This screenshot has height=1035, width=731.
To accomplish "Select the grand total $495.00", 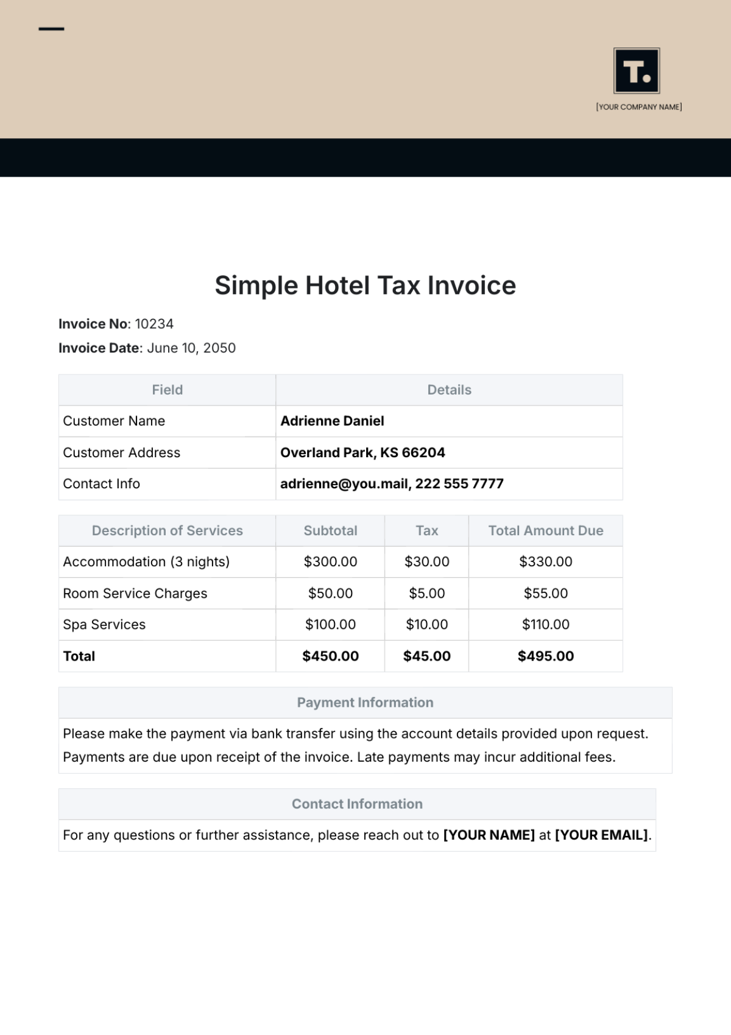I will click(x=546, y=656).
